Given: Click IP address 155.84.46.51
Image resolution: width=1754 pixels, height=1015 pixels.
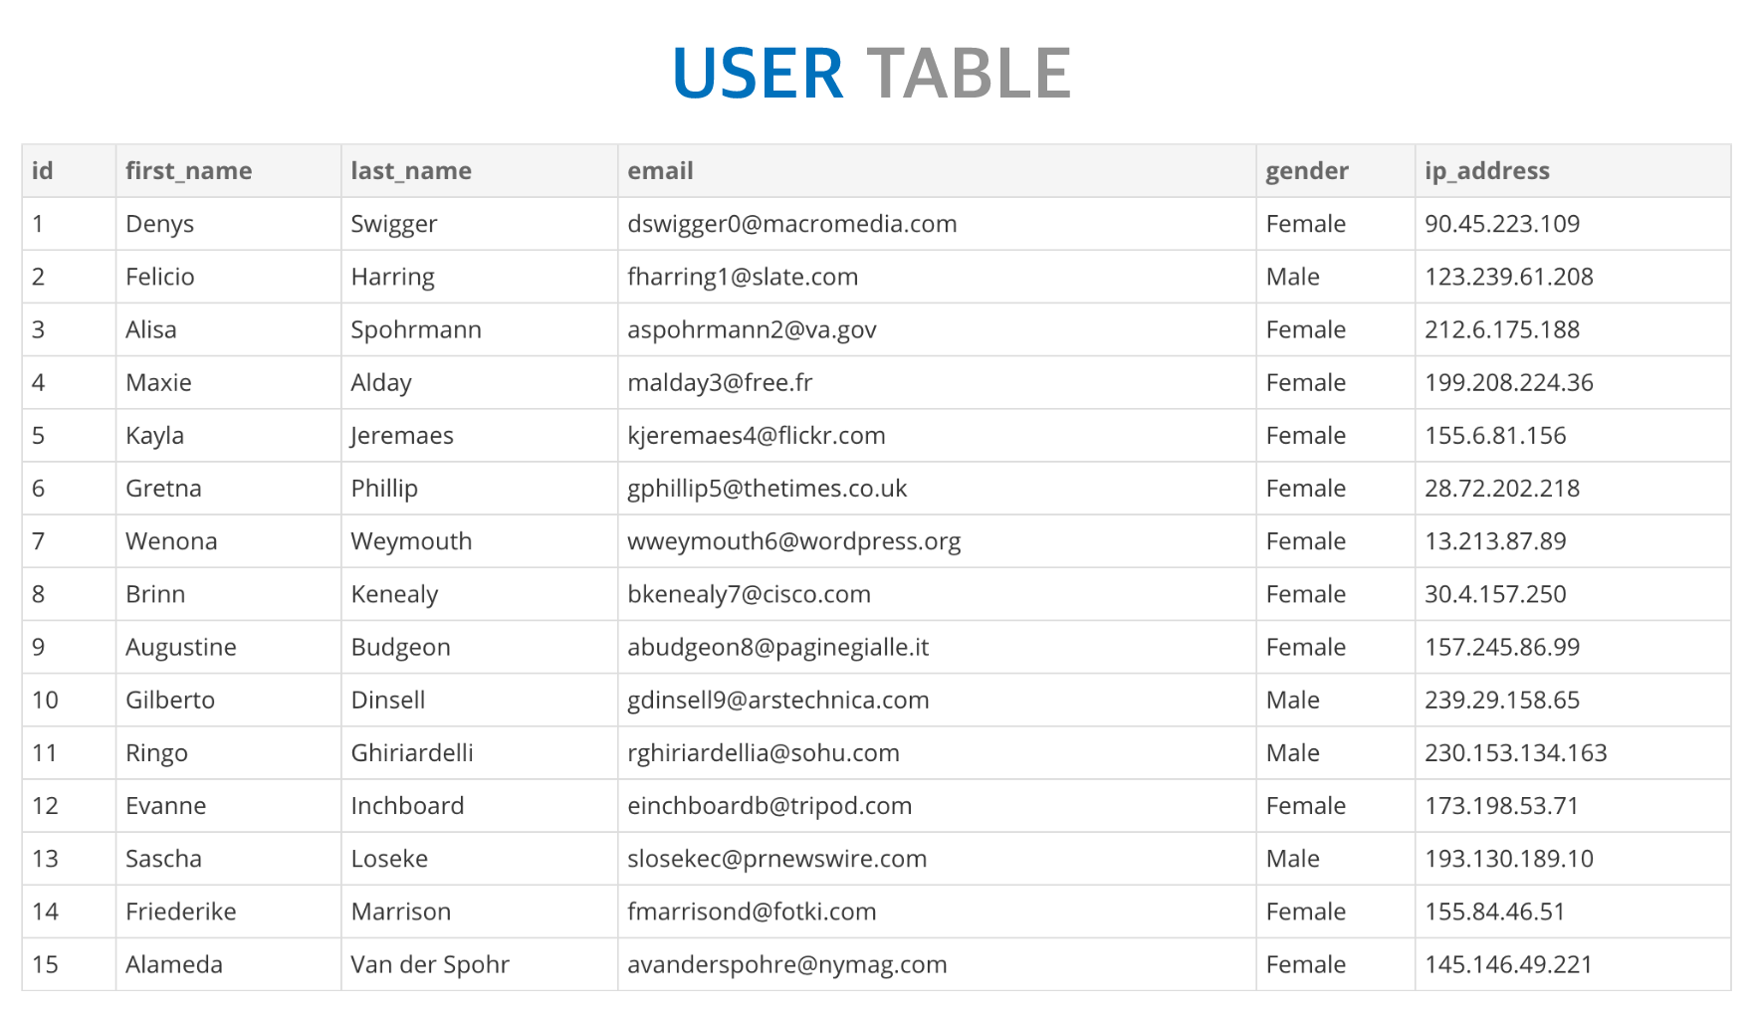Looking at the screenshot, I should [x=1495, y=912].
